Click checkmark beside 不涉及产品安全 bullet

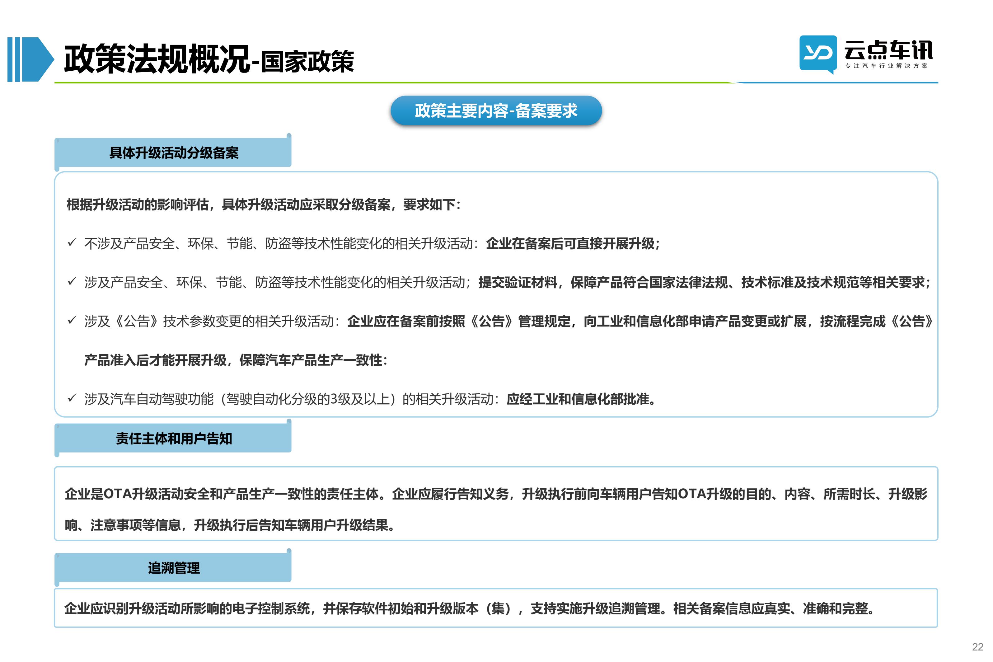click(x=72, y=243)
